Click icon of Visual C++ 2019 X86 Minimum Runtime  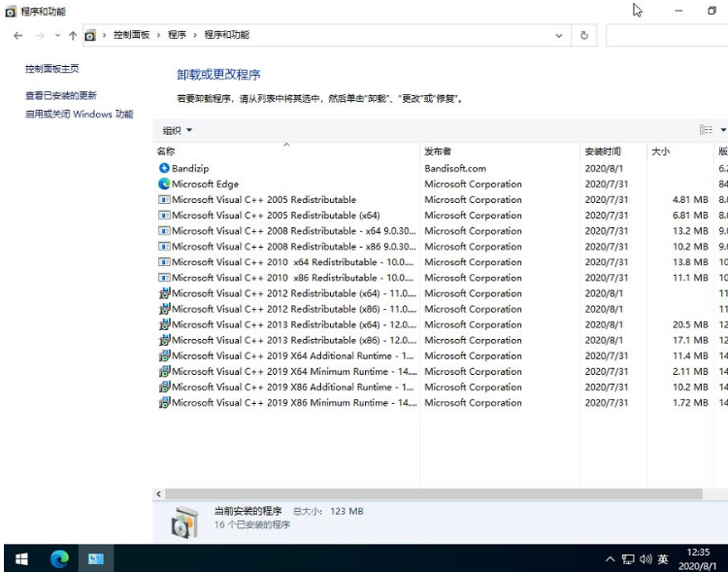164,402
